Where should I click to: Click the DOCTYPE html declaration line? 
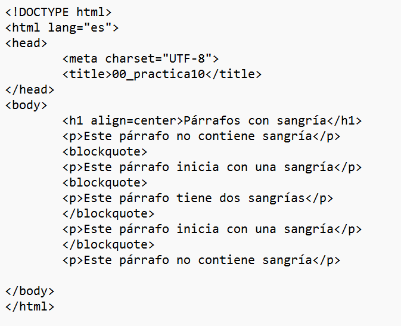tap(58, 13)
